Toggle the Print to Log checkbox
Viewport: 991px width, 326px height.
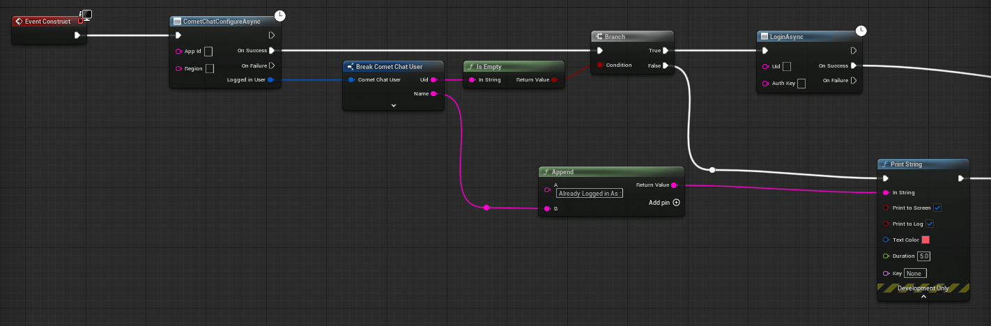click(x=930, y=224)
